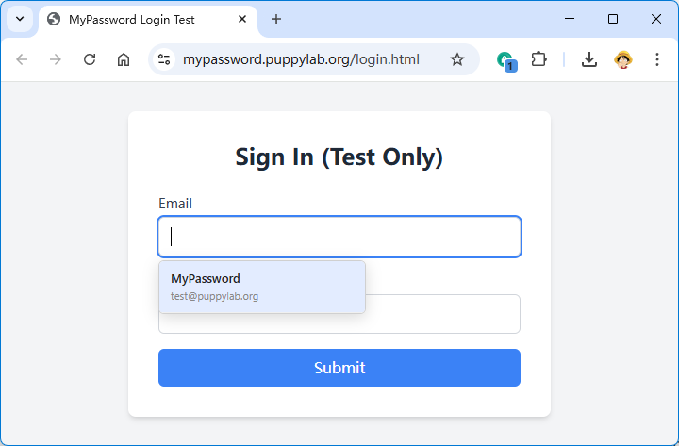Close the MyPassword Login Test tab
This screenshot has height=446, width=679.
coord(242,19)
